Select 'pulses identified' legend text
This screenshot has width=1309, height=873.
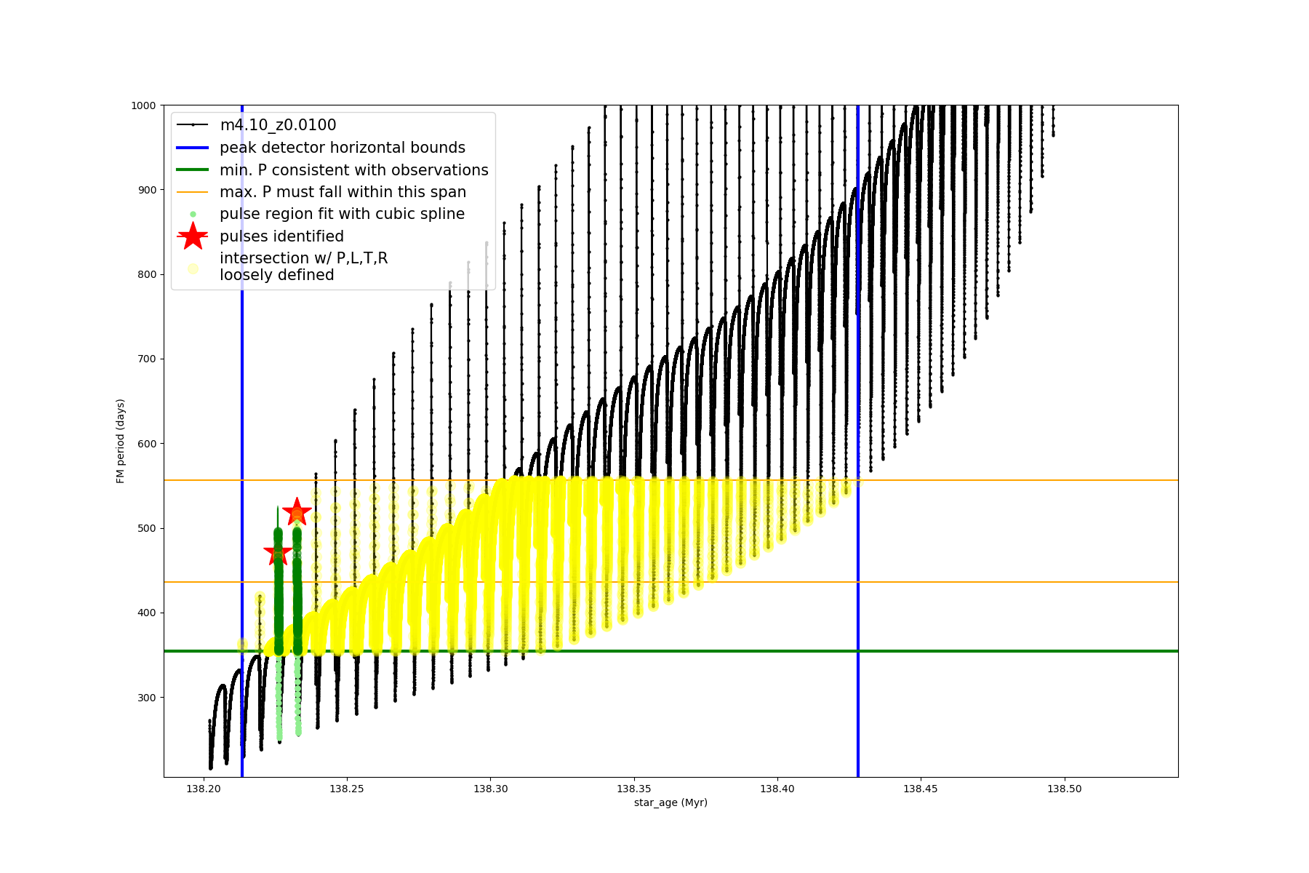pos(281,236)
